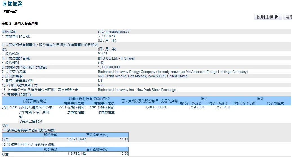
Task: Click the notepad icon beside 說明注釋
Action: (x=277, y=17)
